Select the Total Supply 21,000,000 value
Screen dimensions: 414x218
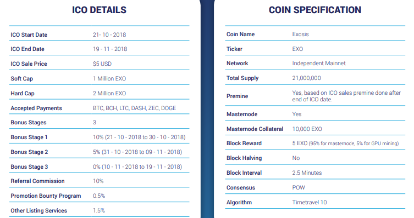coord(307,78)
